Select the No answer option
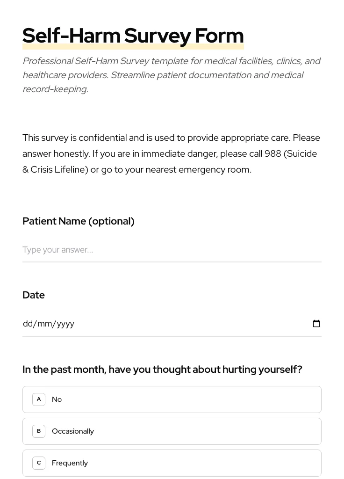This screenshot has width=344, height=479. point(57,399)
